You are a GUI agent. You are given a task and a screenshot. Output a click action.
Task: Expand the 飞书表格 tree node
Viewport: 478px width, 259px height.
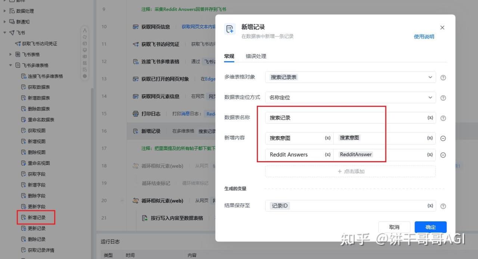pyautogui.click(x=10, y=54)
